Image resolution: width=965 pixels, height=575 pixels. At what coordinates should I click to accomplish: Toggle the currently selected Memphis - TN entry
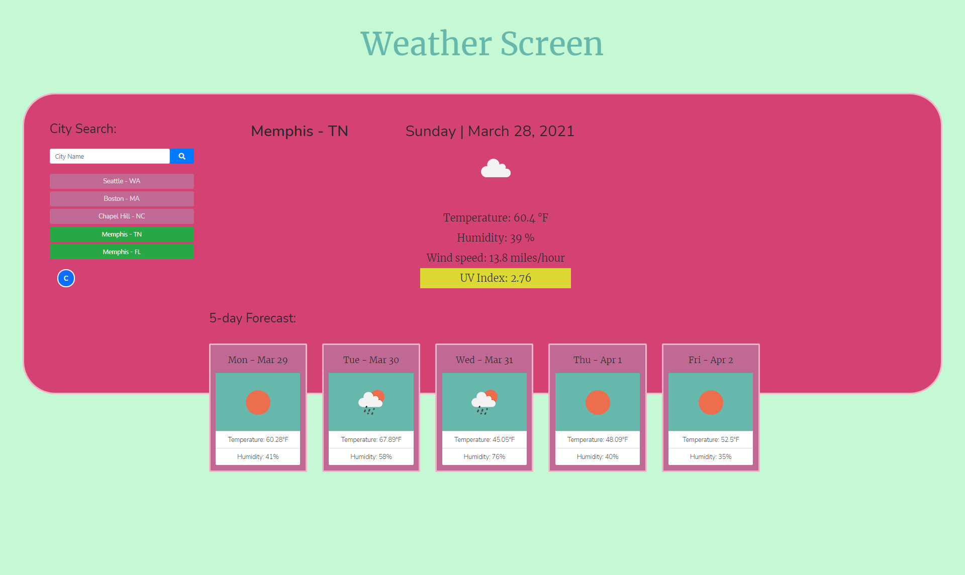tap(121, 234)
